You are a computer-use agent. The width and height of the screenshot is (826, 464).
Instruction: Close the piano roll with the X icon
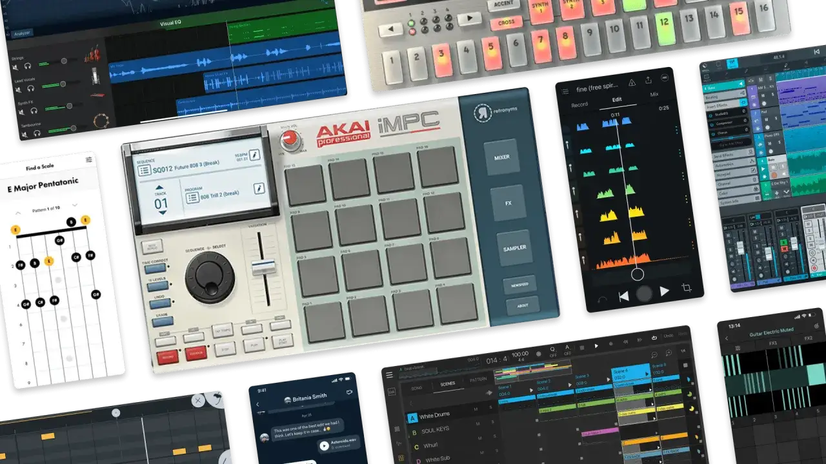[198, 400]
